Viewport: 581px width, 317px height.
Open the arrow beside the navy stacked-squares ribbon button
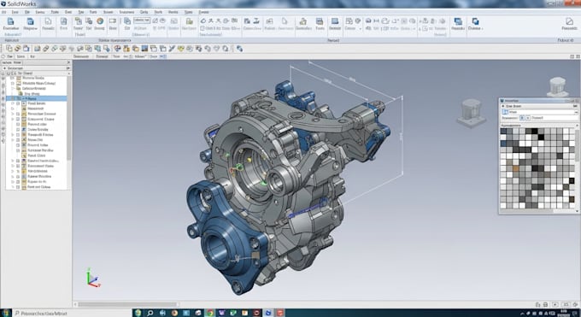[482, 28]
